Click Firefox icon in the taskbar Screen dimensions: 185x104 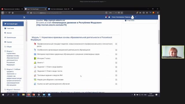coord(29,95)
